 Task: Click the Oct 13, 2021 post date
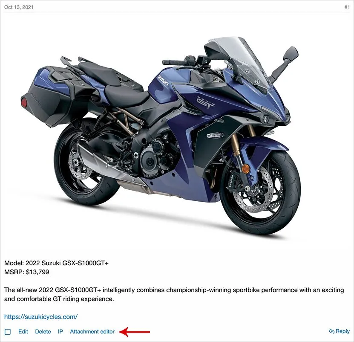(19, 7)
